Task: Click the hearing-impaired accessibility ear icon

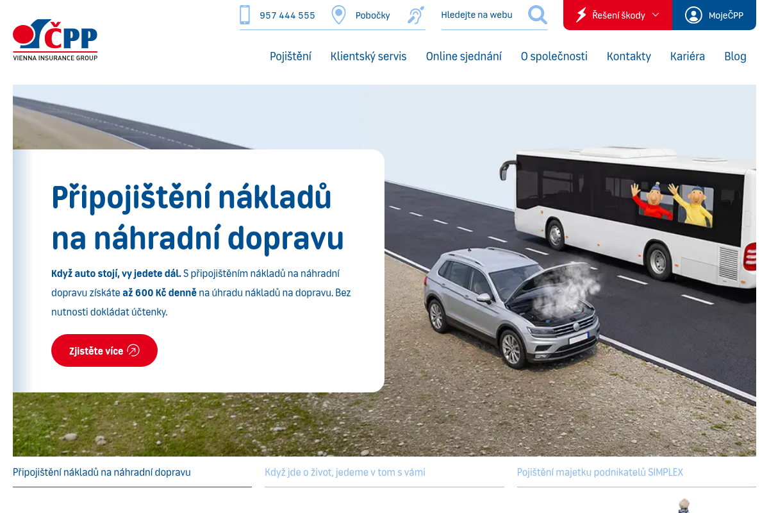Action: [416, 15]
